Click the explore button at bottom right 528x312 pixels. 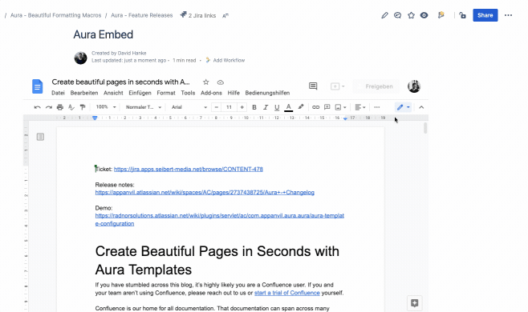tap(415, 303)
